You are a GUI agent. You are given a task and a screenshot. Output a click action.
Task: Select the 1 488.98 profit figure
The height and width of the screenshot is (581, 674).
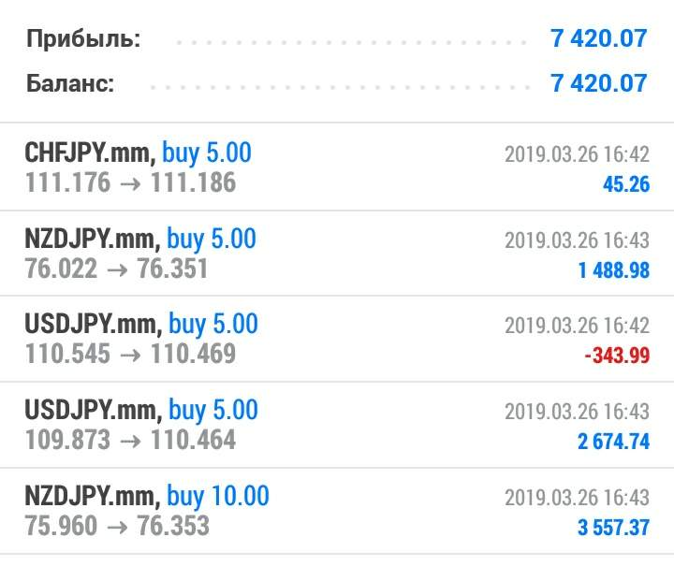pos(613,270)
